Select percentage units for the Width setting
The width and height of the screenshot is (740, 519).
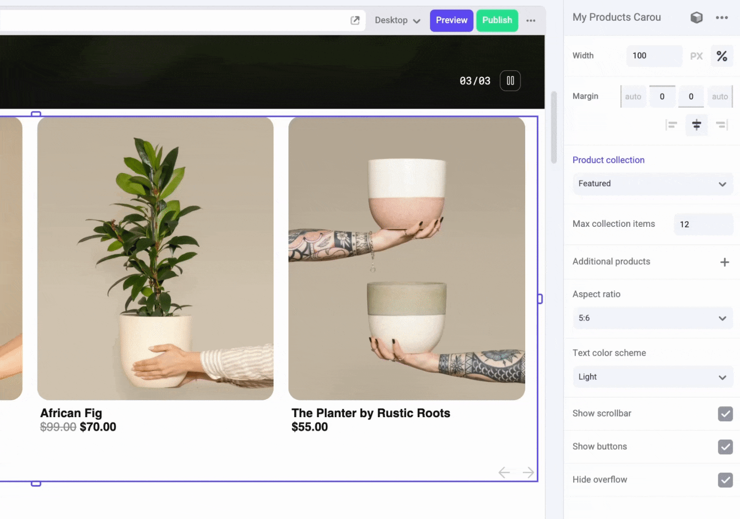(722, 56)
